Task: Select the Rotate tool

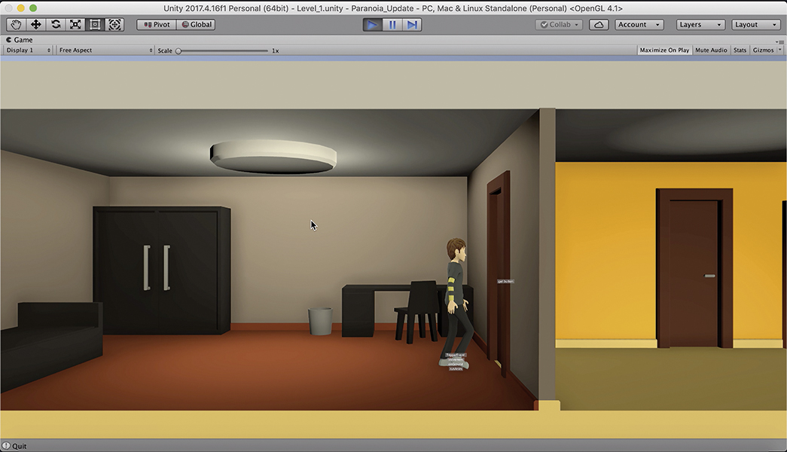Action: [x=56, y=25]
